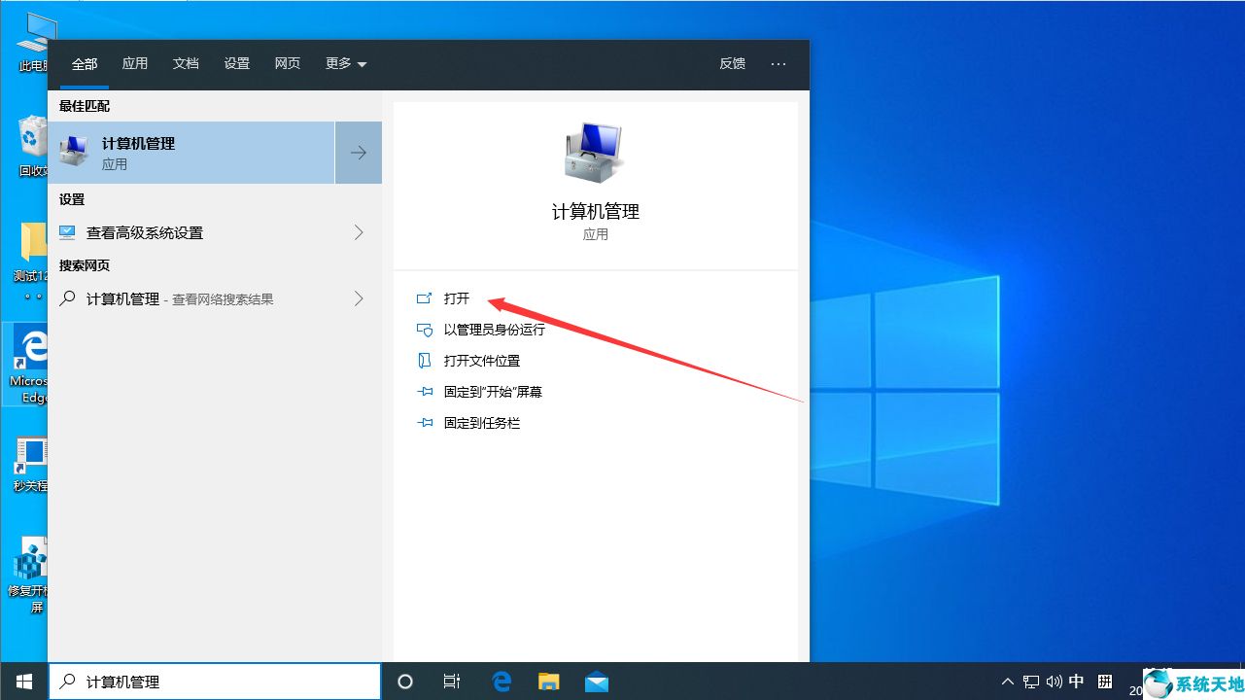Click the magnifier icon in taskbar search box
Screen dimensions: 1245x700
click(67, 682)
